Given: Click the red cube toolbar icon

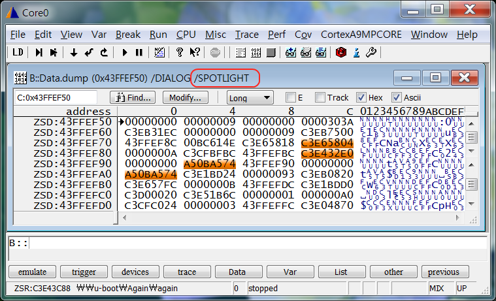Looking at the screenshot, I should pyautogui.click(x=340, y=52).
